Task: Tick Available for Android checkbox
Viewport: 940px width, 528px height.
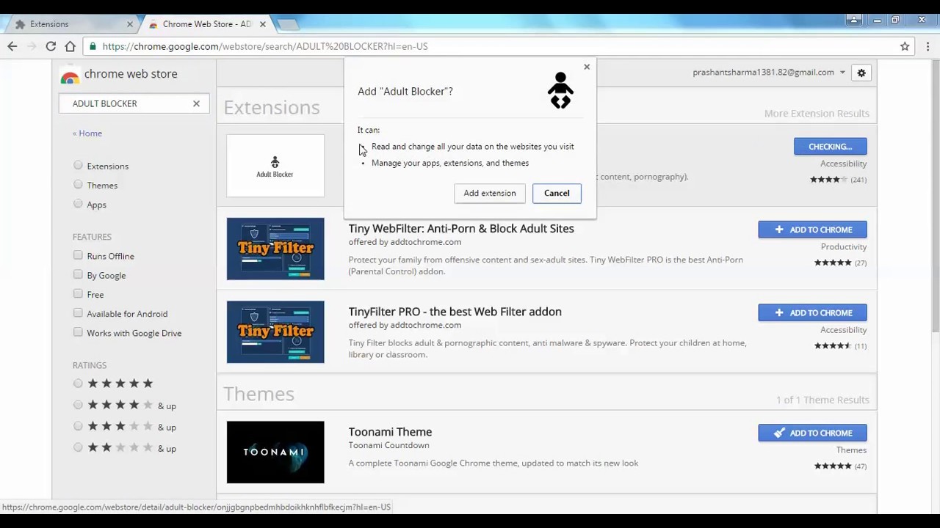Action: 78,312
